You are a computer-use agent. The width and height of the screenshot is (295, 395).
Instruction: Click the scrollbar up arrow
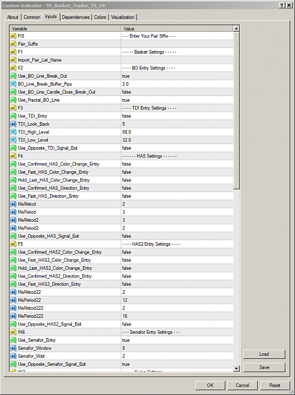(x=236, y=28)
